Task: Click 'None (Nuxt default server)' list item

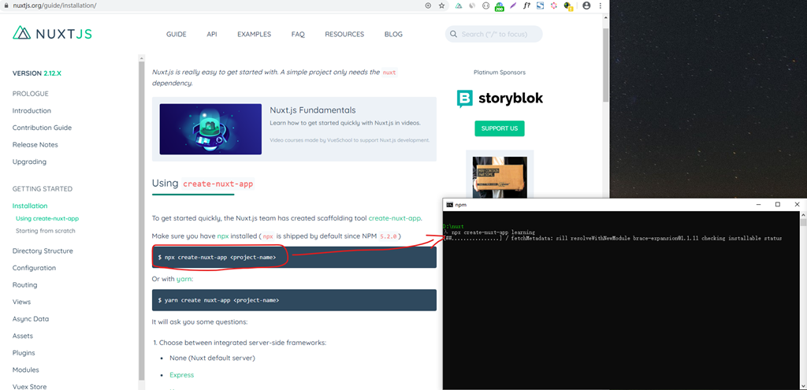Action: click(212, 358)
